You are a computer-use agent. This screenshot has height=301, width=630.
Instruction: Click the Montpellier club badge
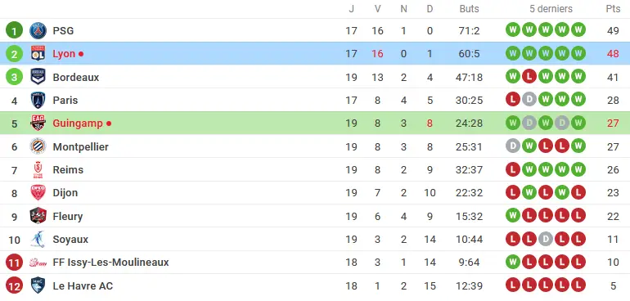tap(38, 146)
